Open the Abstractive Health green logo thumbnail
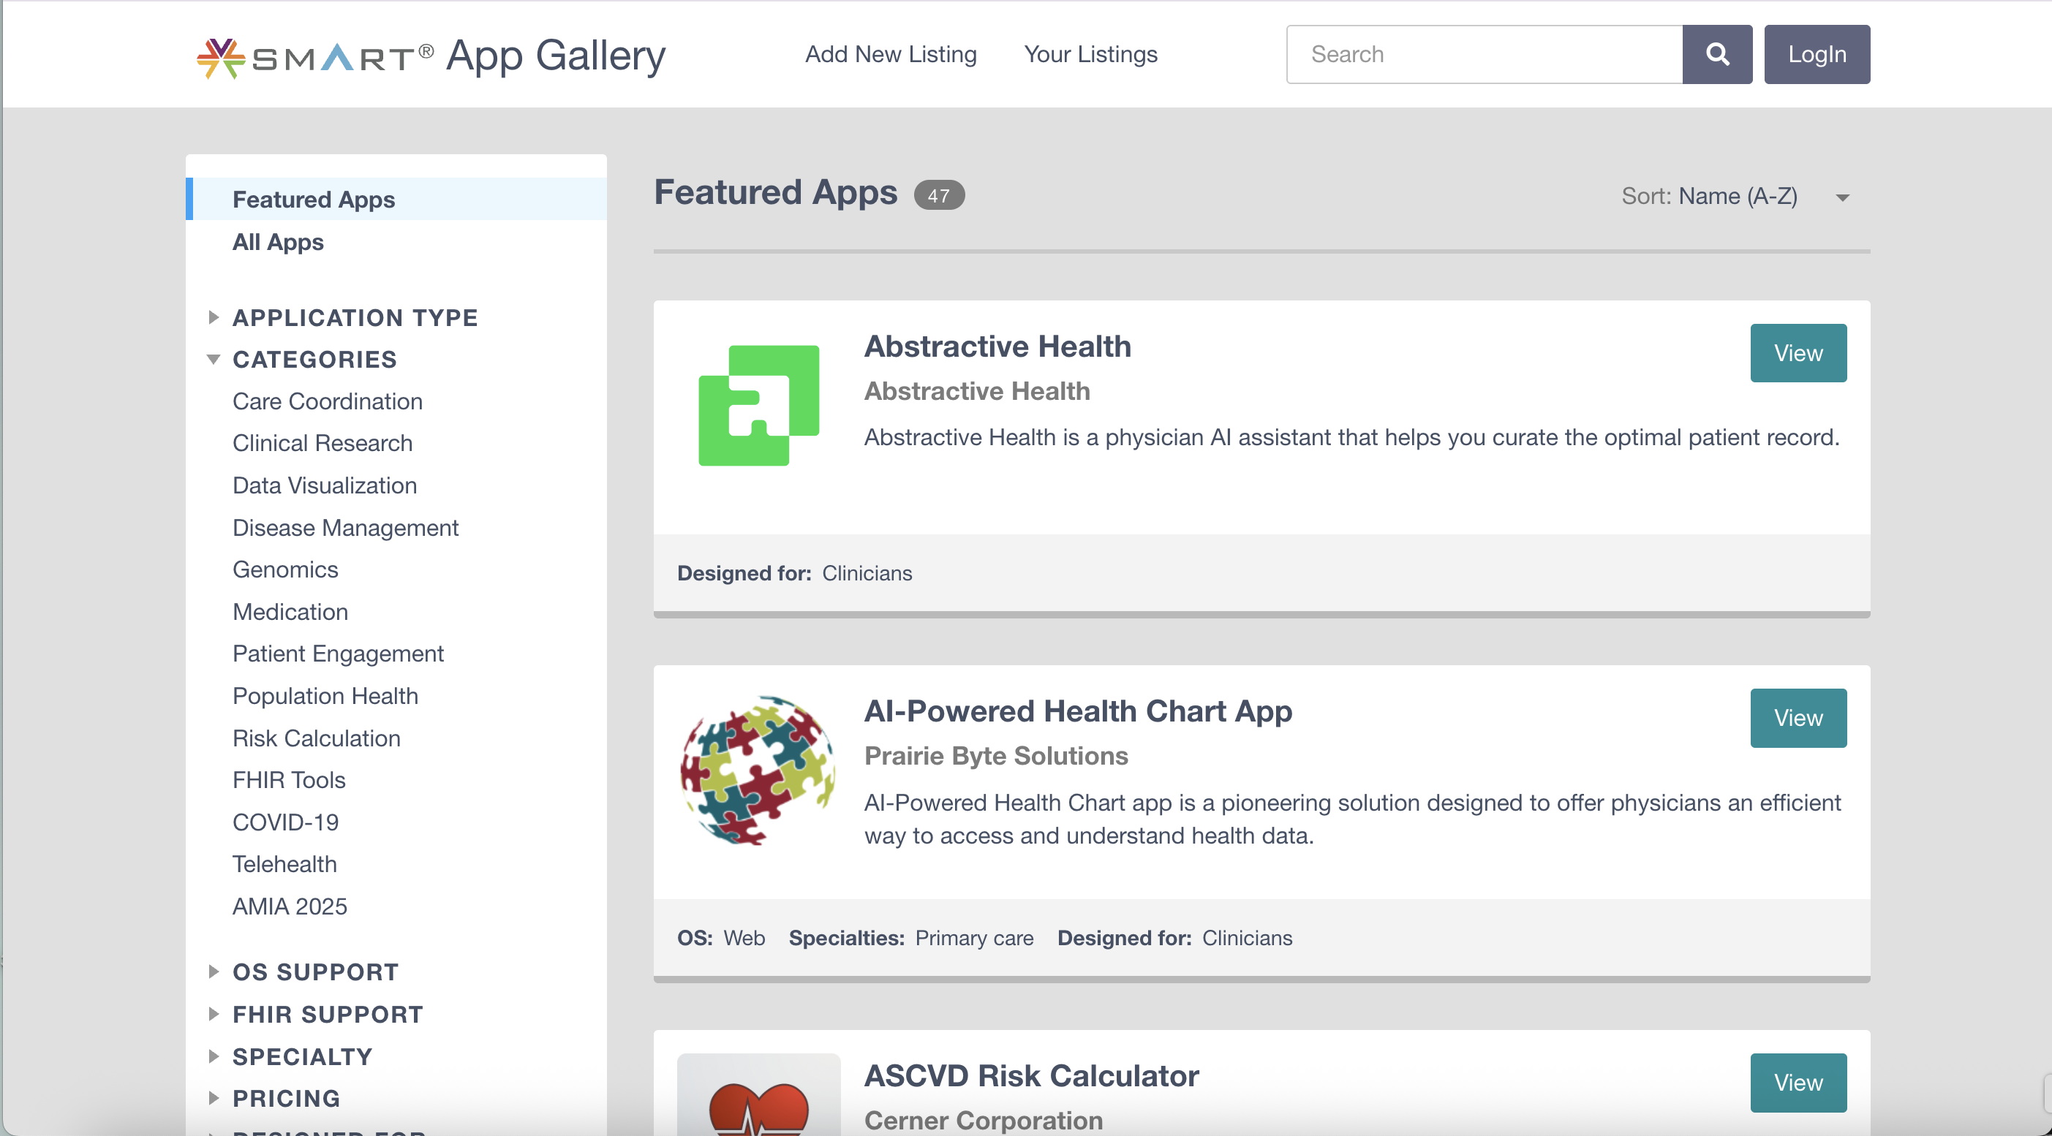The image size is (2052, 1136). point(758,405)
